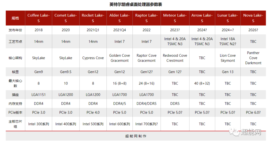The width and height of the screenshot is (270, 144).
Task: Select the 最大核心数 row label
Action: (15, 83)
